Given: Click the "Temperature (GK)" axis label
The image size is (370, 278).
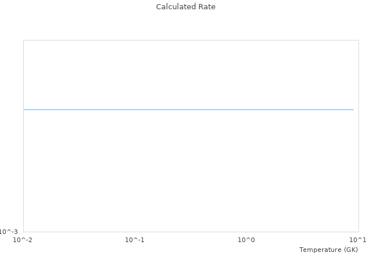Looking at the screenshot, I should [328, 250].
